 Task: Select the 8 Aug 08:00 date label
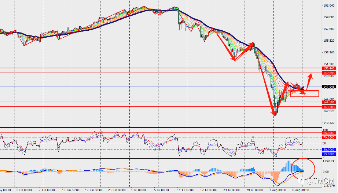pos(301,190)
